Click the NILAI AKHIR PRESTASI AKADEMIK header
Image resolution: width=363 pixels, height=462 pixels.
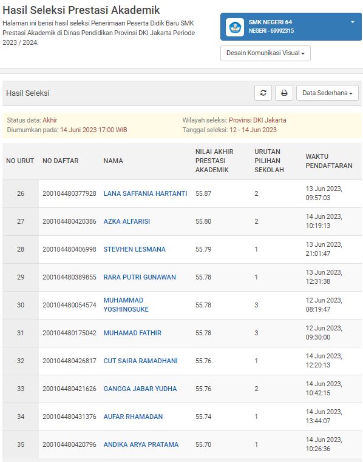(x=214, y=161)
